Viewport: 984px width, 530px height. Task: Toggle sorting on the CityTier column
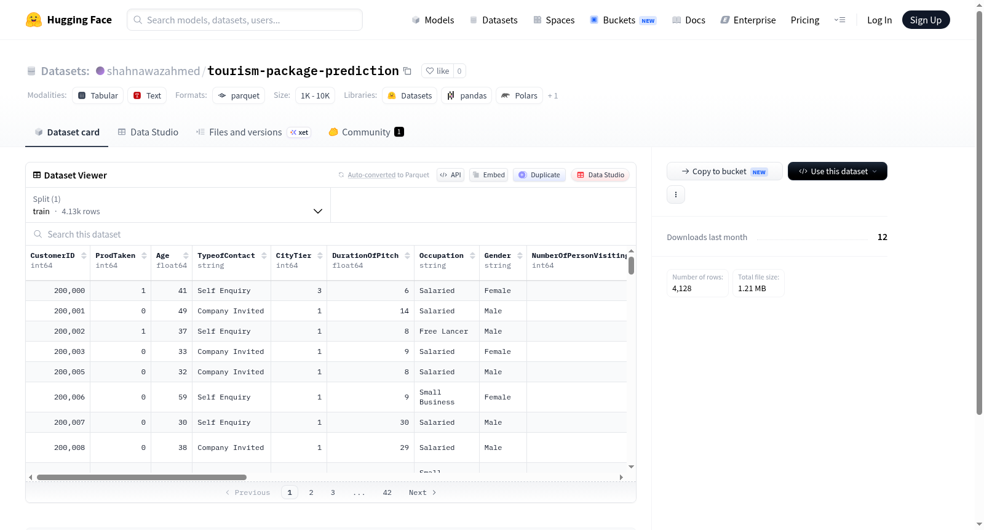(320, 255)
